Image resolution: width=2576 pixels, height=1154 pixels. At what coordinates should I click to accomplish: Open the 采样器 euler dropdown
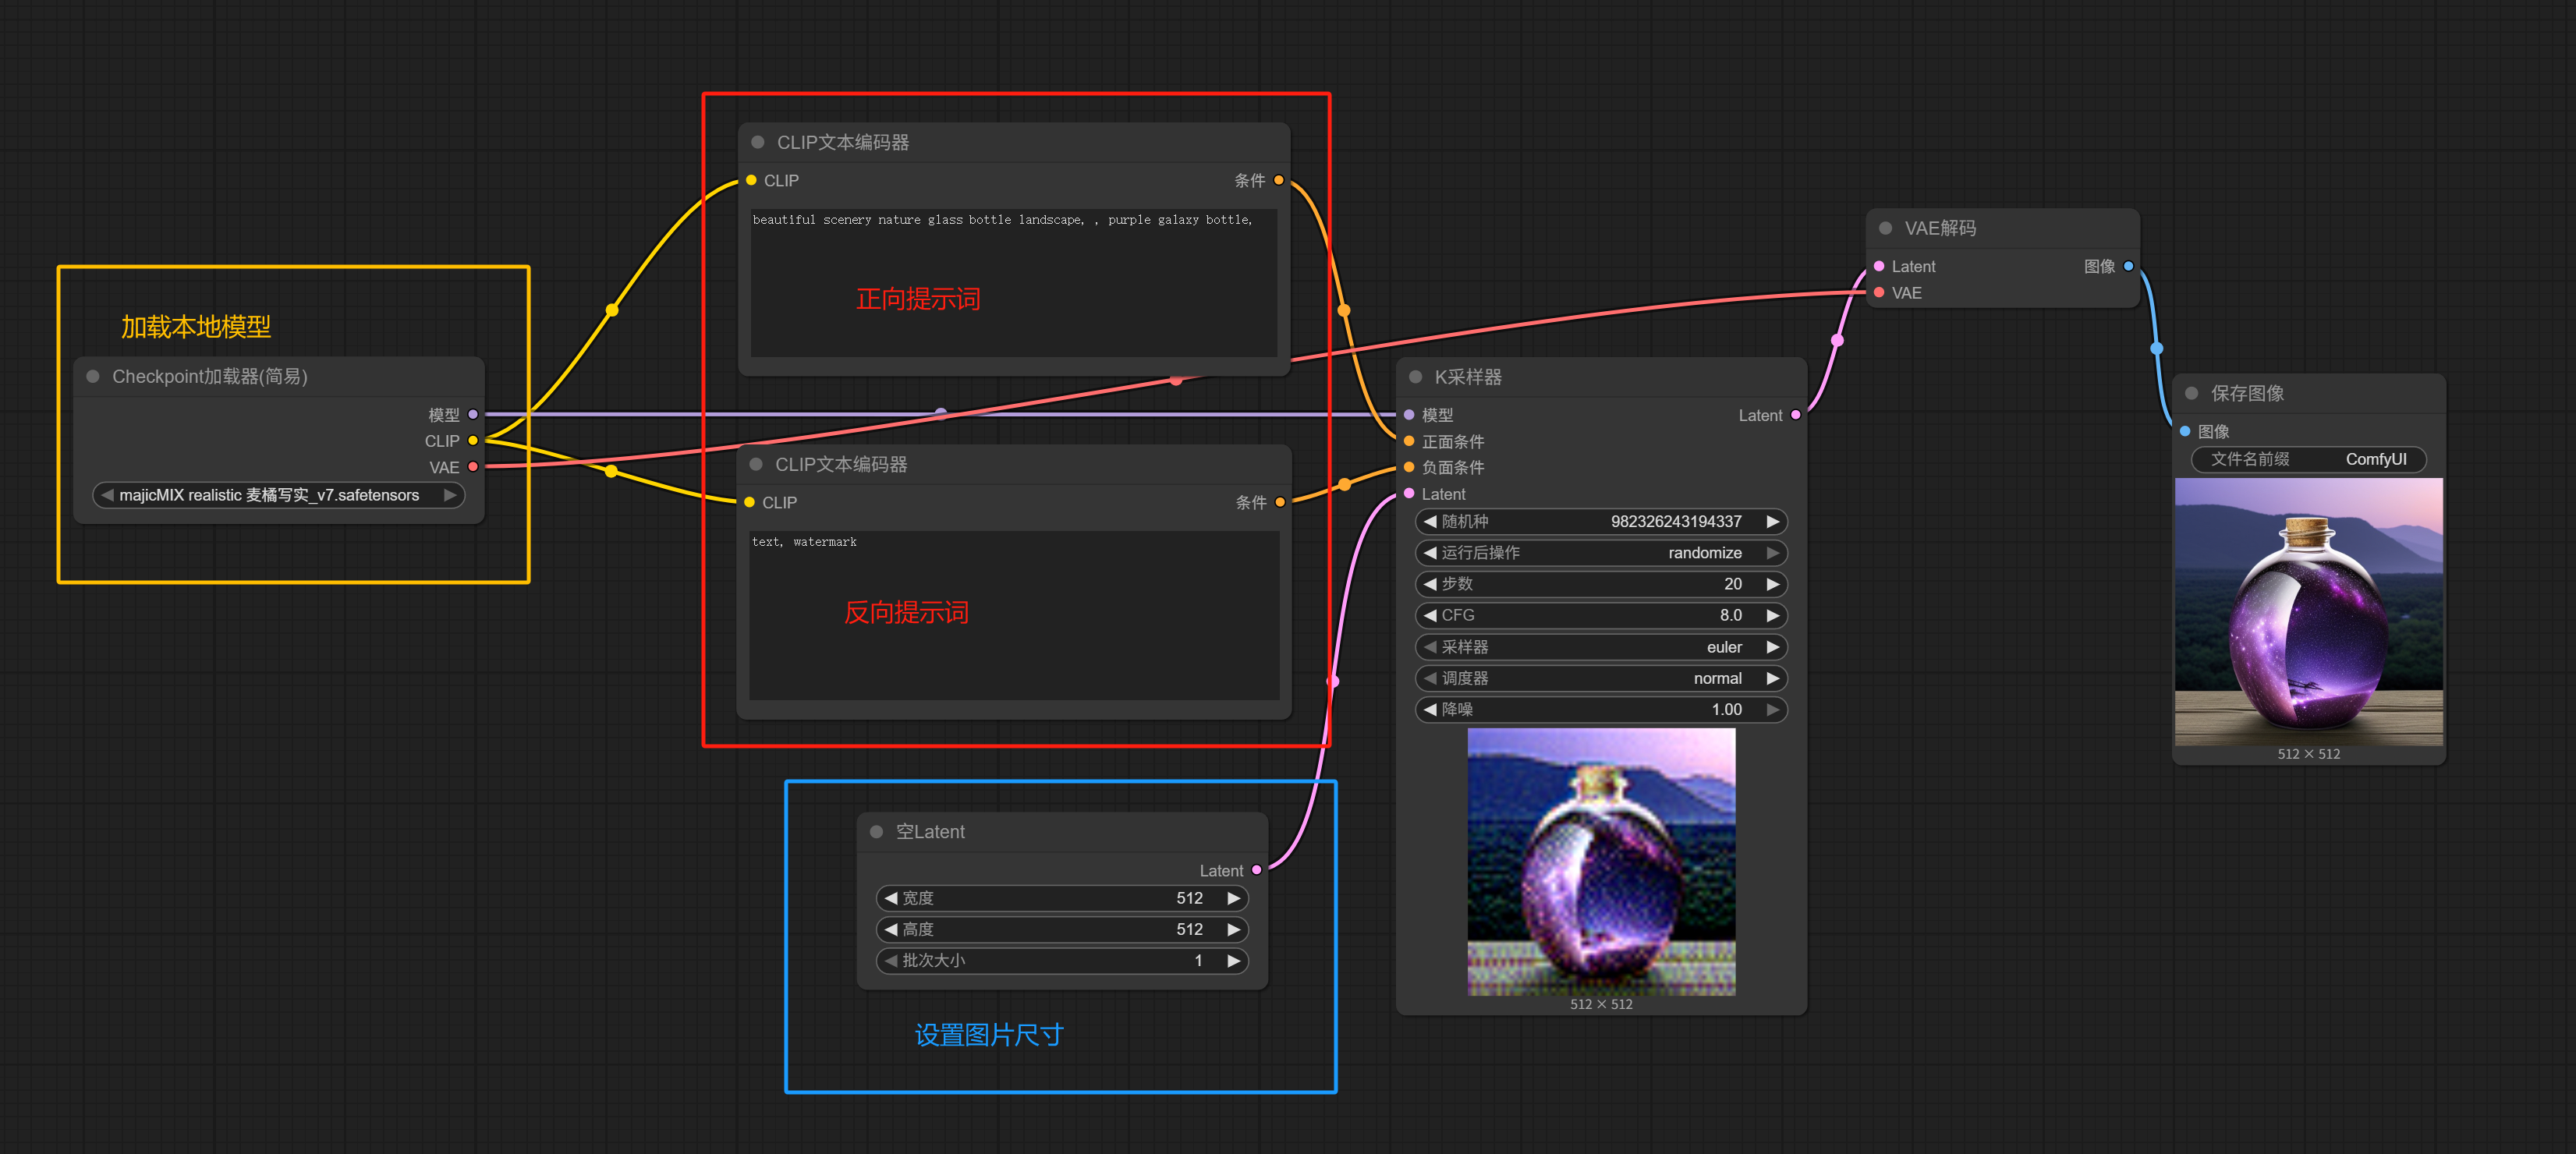[1600, 647]
